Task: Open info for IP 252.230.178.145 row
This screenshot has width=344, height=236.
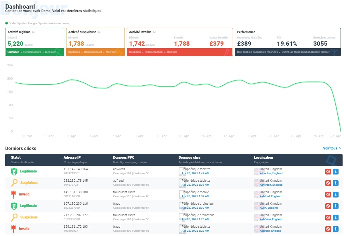Action: 335,183
